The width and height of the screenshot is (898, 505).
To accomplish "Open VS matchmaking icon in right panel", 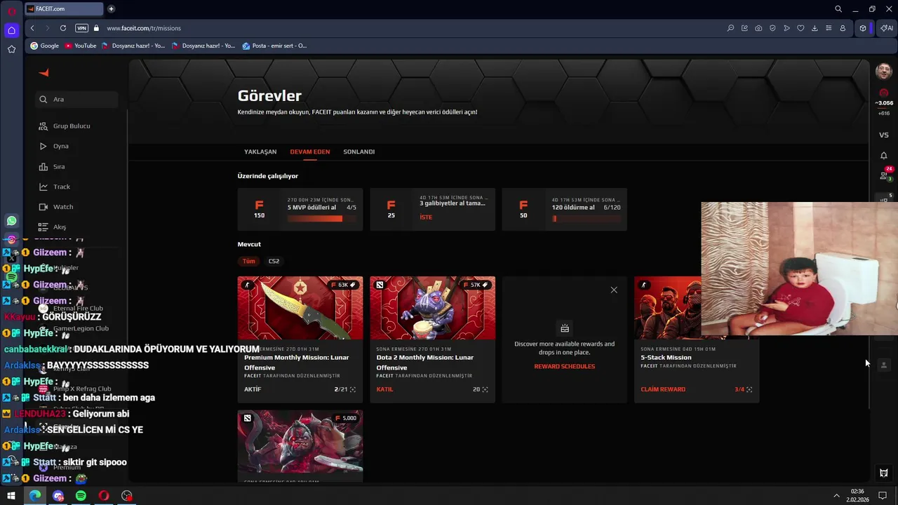I will click(x=884, y=135).
